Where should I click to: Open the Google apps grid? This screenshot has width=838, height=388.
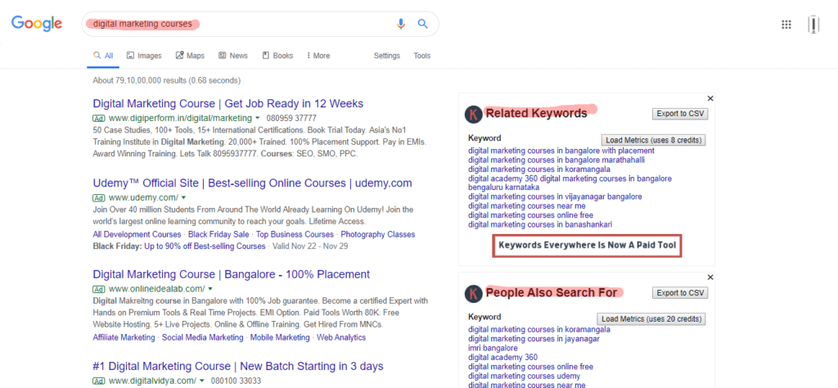coord(786,25)
